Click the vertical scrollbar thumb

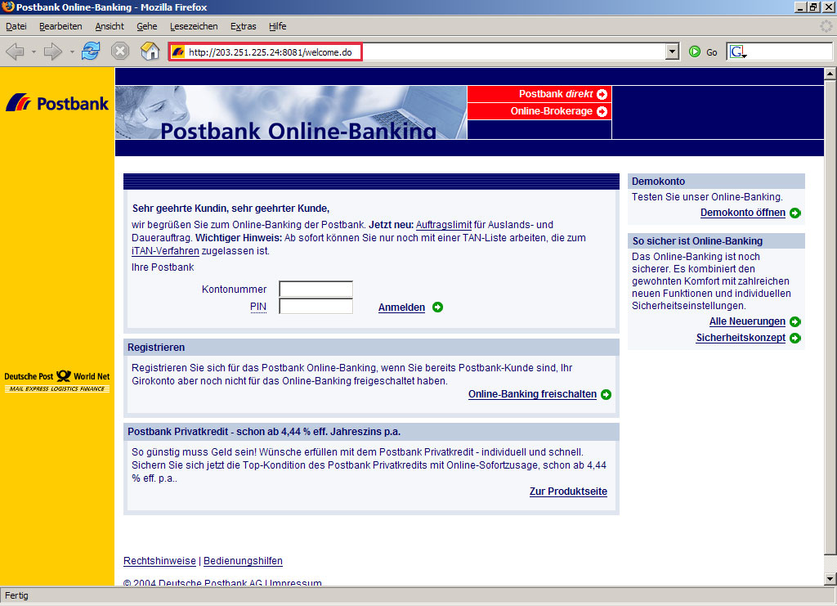pos(830,317)
